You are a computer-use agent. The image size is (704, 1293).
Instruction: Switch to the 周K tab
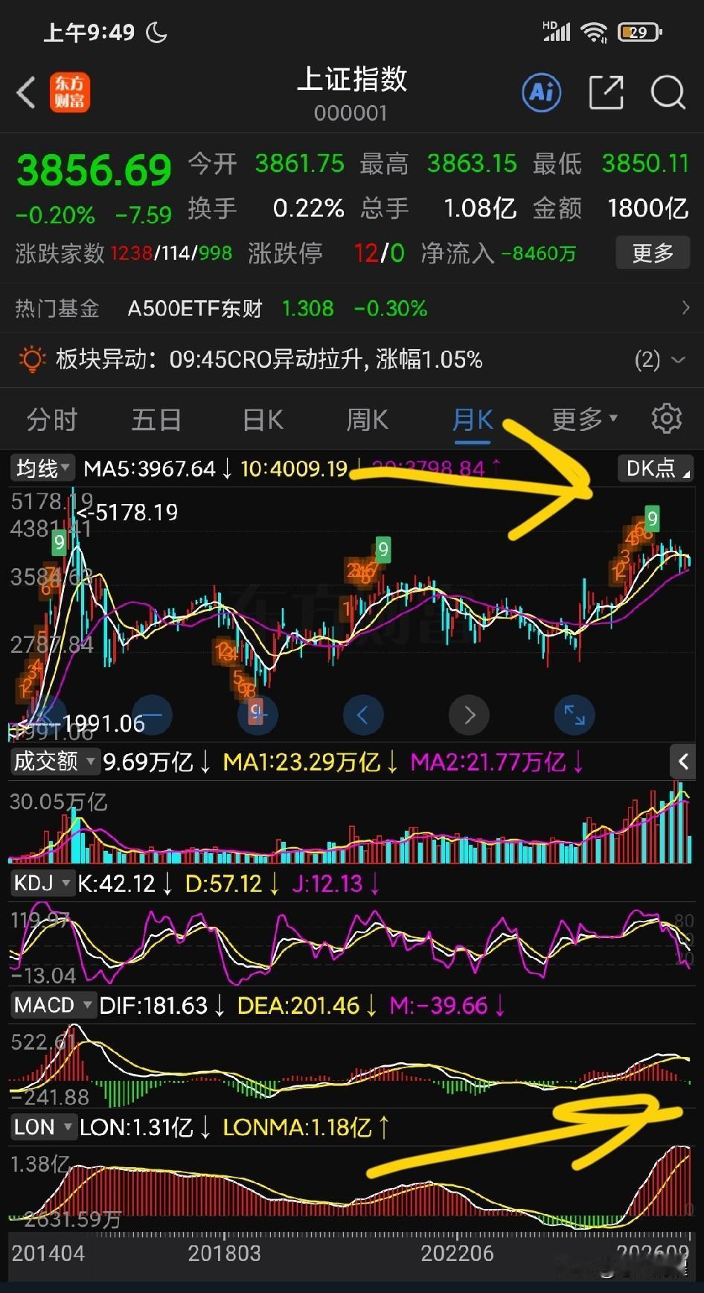click(368, 420)
